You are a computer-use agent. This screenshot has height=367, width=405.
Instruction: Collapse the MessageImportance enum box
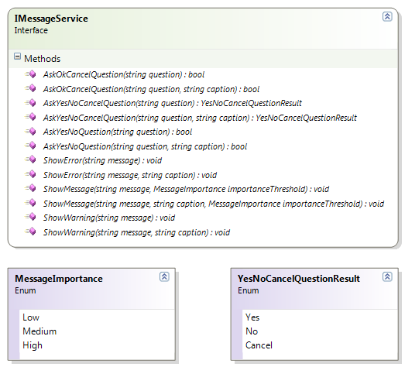[x=164, y=276]
